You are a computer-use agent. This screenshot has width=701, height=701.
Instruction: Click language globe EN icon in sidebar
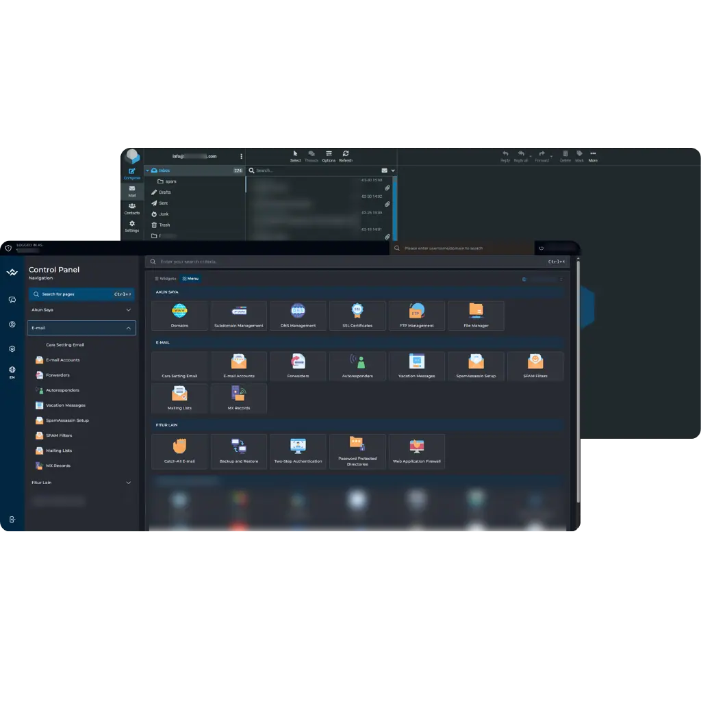(12, 372)
